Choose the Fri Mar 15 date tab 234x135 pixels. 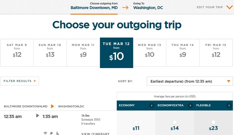pyautogui.click(x=216, y=53)
